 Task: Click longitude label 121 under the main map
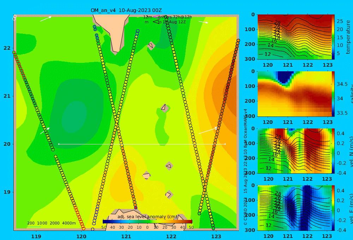tap(126, 236)
